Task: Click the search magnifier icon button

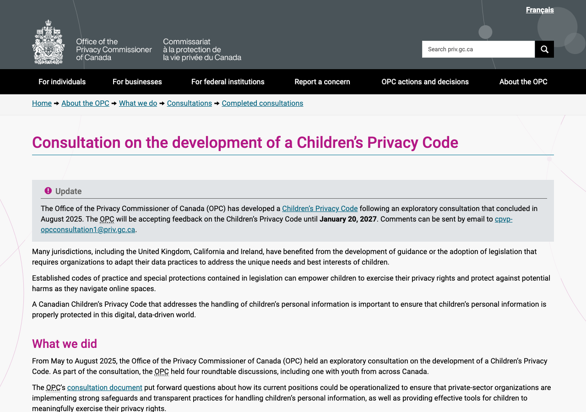Action: pos(544,49)
